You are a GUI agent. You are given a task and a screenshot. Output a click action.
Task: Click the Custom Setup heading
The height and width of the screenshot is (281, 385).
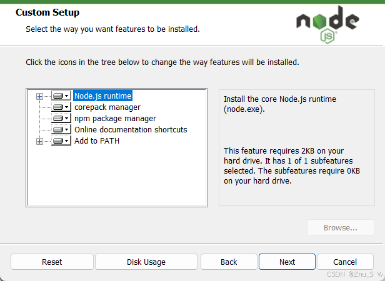pyautogui.click(x=47, y=12)
